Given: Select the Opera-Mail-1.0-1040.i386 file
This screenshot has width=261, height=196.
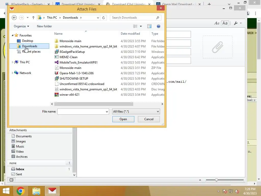Looking at the screenshot, I should click(x=76, y=73).
